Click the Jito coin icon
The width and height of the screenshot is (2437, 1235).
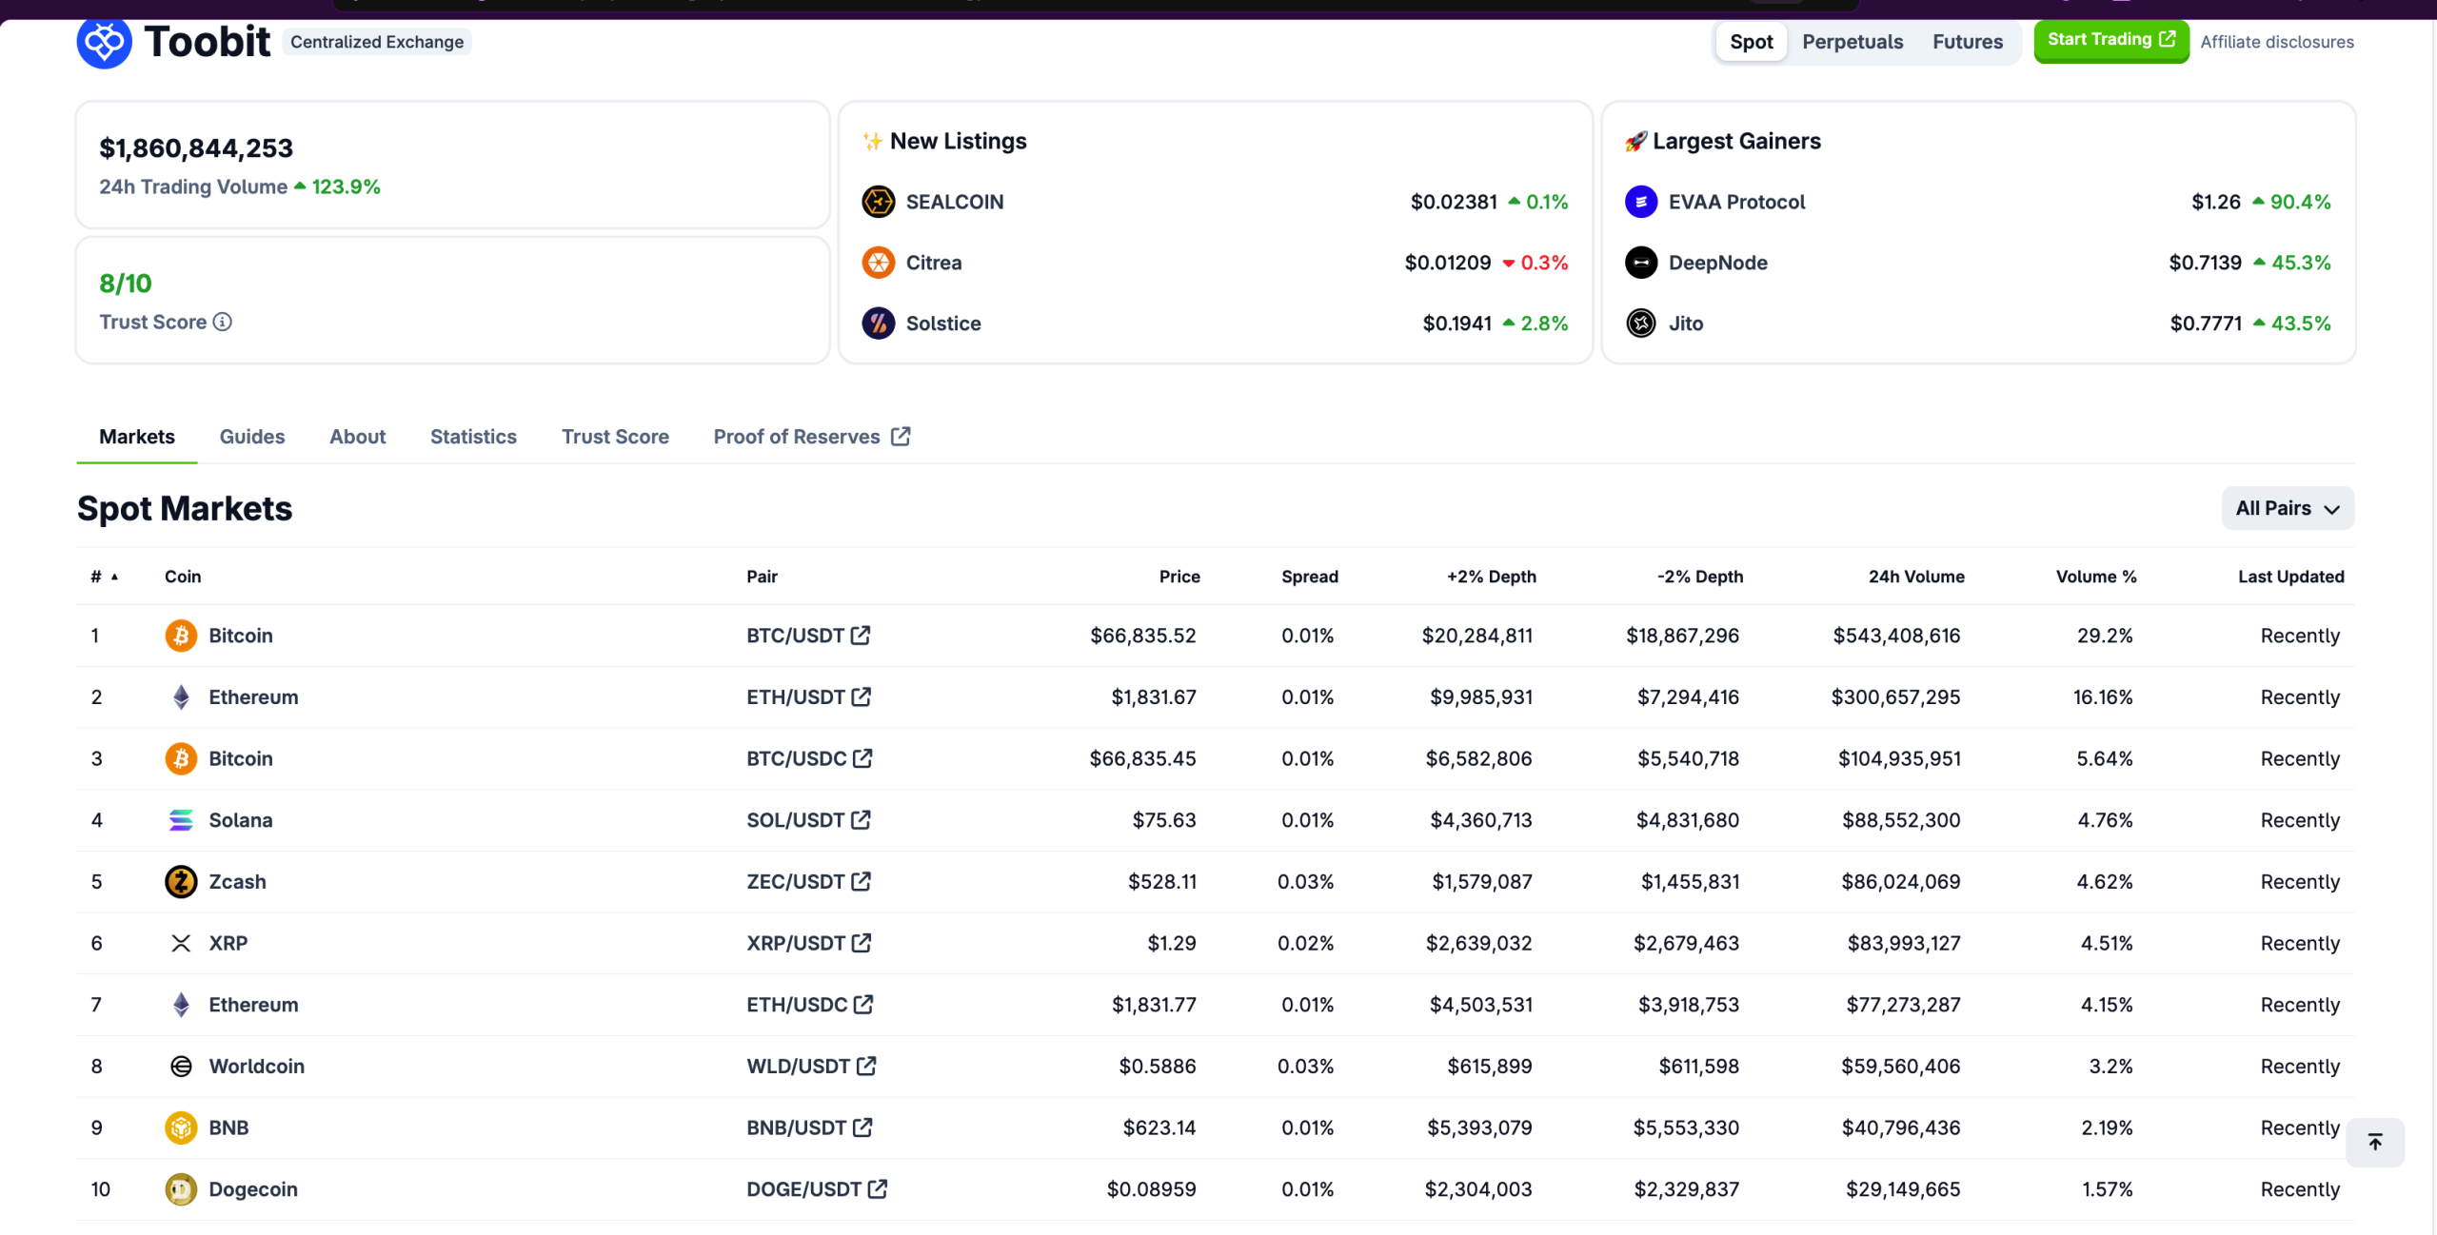[1641, 323]
